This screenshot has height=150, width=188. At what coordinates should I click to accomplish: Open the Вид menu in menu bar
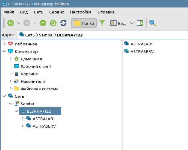(x=24, y=12)
